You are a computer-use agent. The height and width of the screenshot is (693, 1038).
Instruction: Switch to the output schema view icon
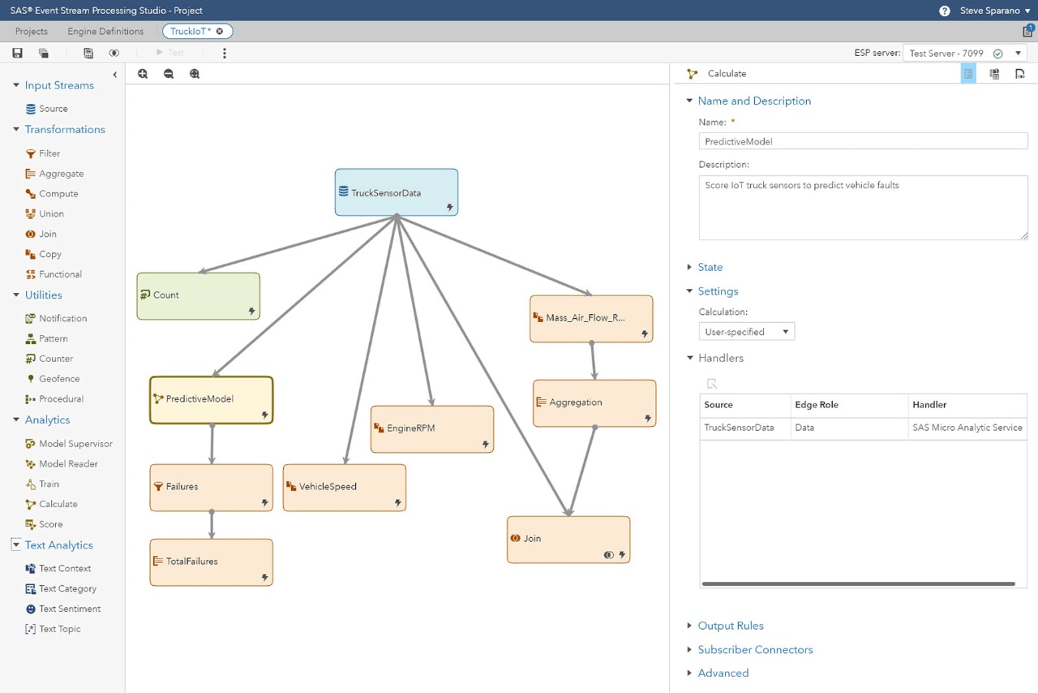(994, 74)
